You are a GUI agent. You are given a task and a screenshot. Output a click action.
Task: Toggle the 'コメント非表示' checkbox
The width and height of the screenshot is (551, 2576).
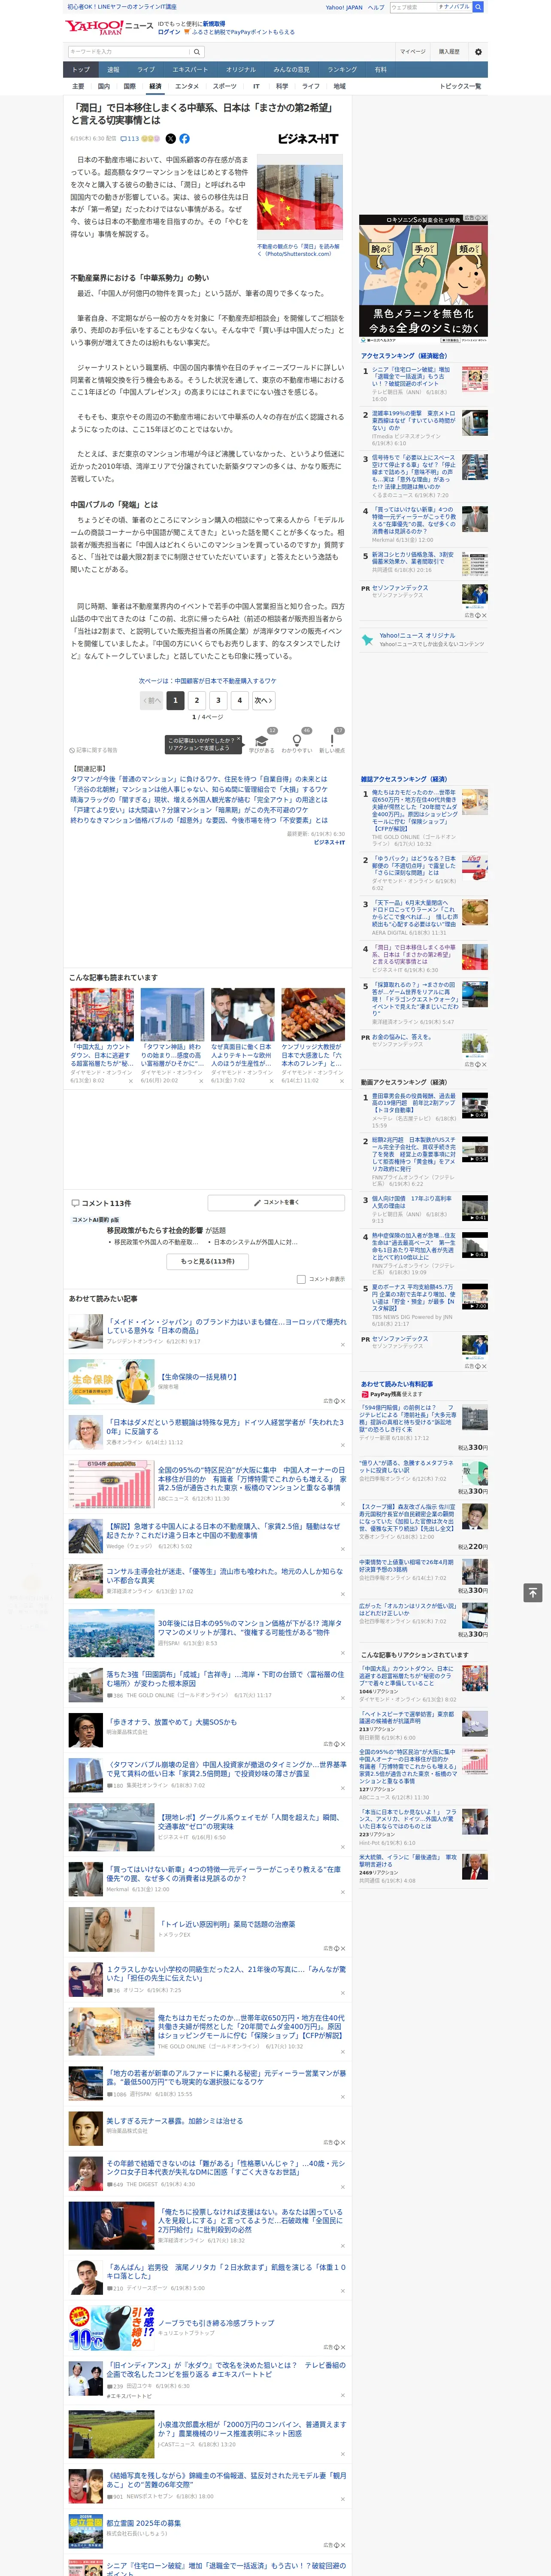click(x=301, y=1279)
